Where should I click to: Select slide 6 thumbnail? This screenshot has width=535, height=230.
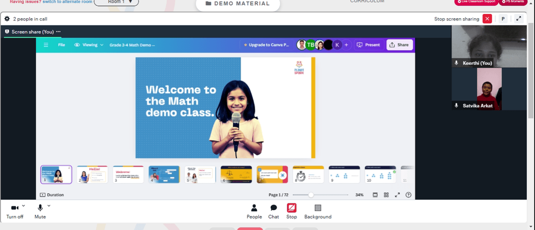[236, 174]
